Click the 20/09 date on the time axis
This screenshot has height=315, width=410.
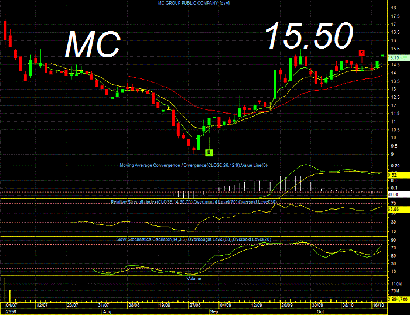click(287, 305)
